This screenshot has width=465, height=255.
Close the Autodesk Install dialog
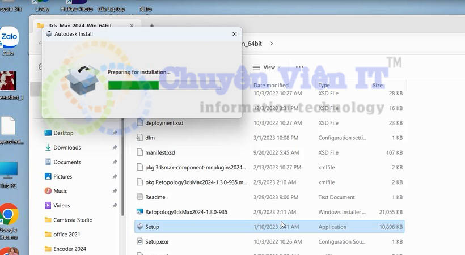pyautogui.click(x=235, y=34)
